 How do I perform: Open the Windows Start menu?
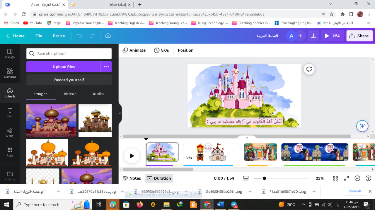6,204
